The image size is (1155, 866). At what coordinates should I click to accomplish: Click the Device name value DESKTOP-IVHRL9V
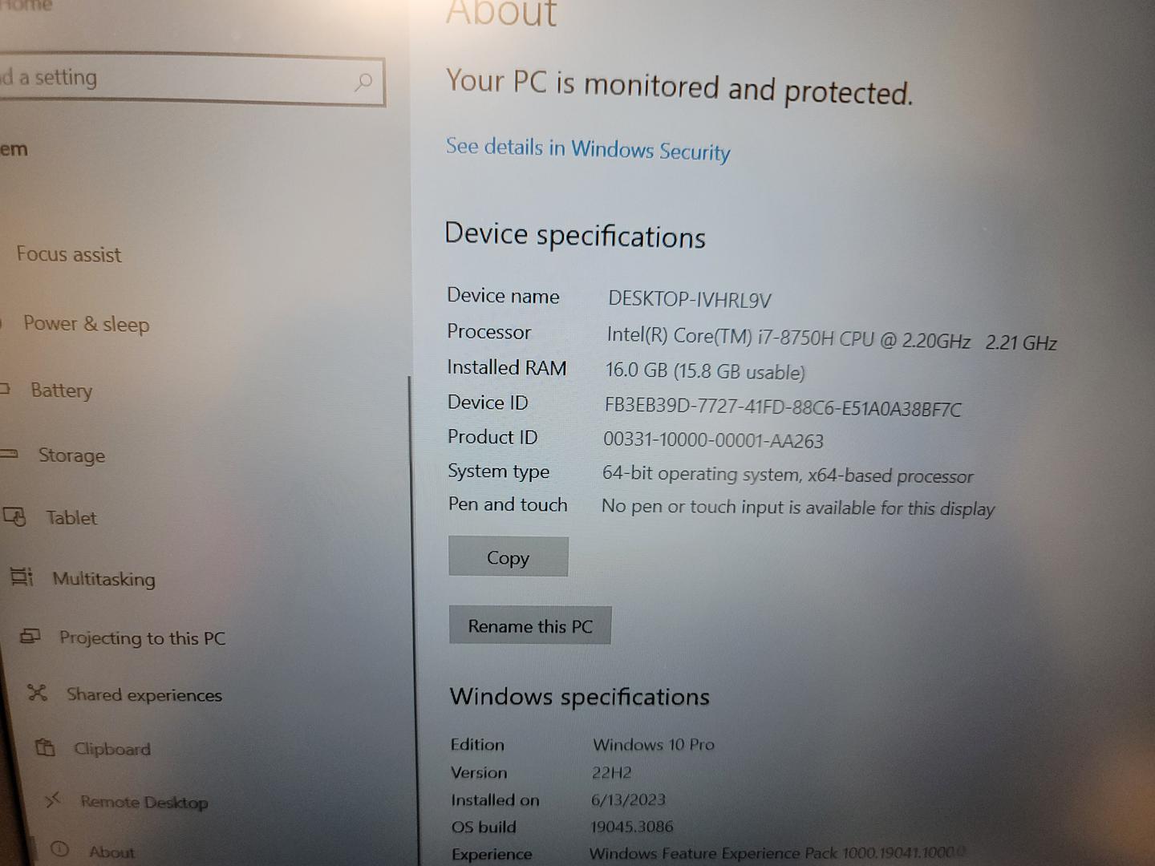point(690,300)
